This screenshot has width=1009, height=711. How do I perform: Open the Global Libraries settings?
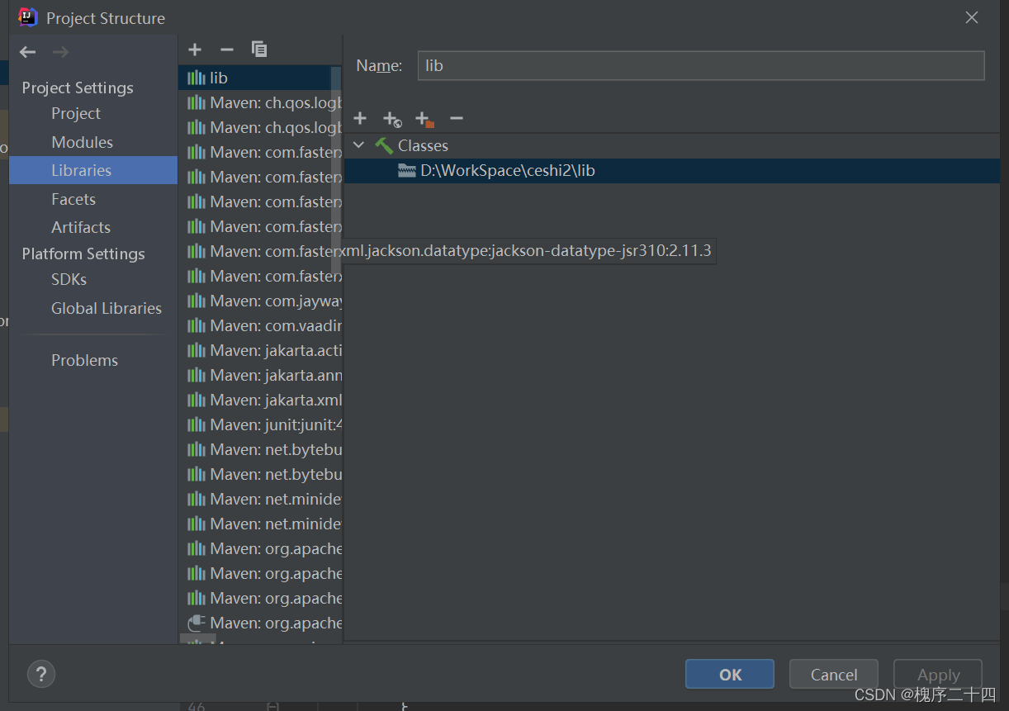pos(107,308)
